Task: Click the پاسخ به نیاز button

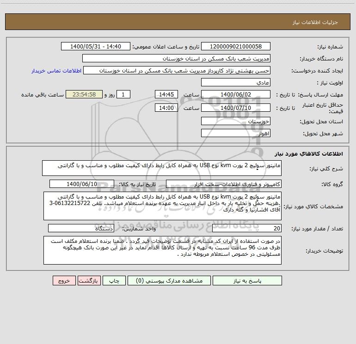Action: [x=247, y=281]
